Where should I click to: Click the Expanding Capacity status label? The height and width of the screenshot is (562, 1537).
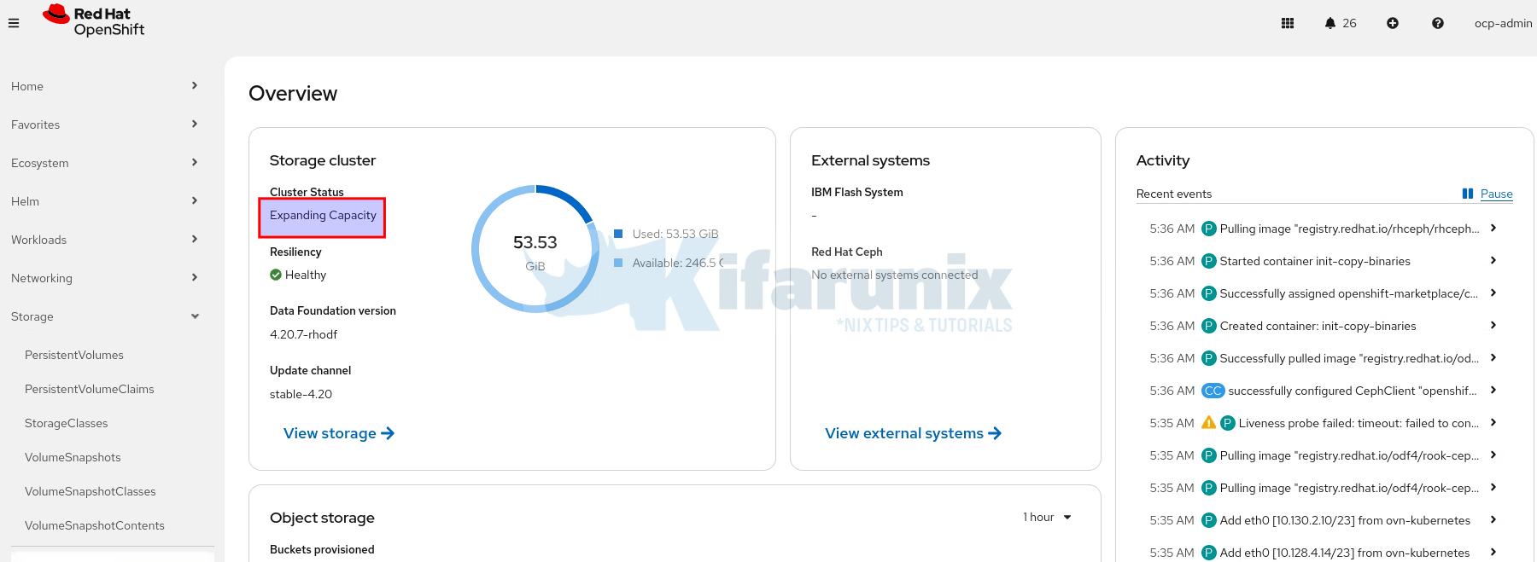(x=322, y=215)
